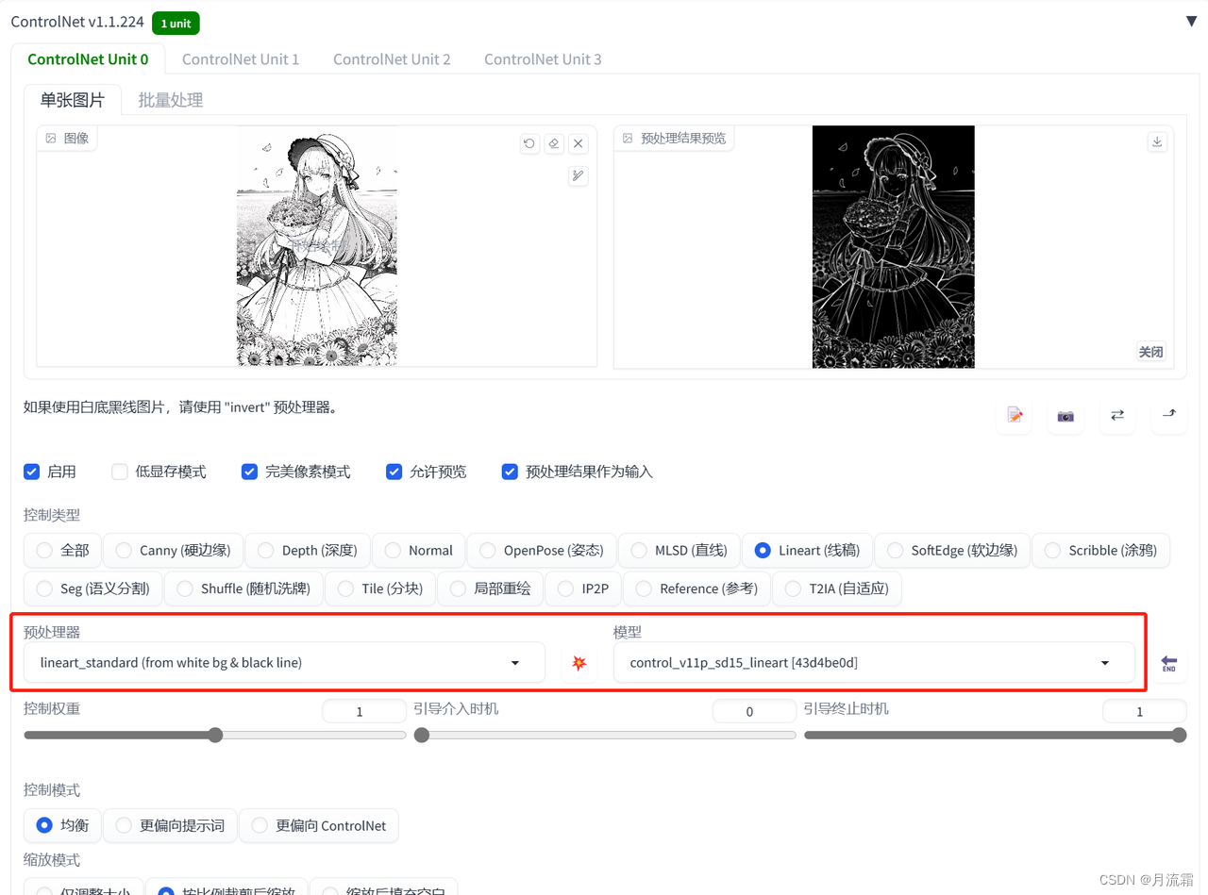Choose OpenPose (姿态) control type

tap(542, 550)
